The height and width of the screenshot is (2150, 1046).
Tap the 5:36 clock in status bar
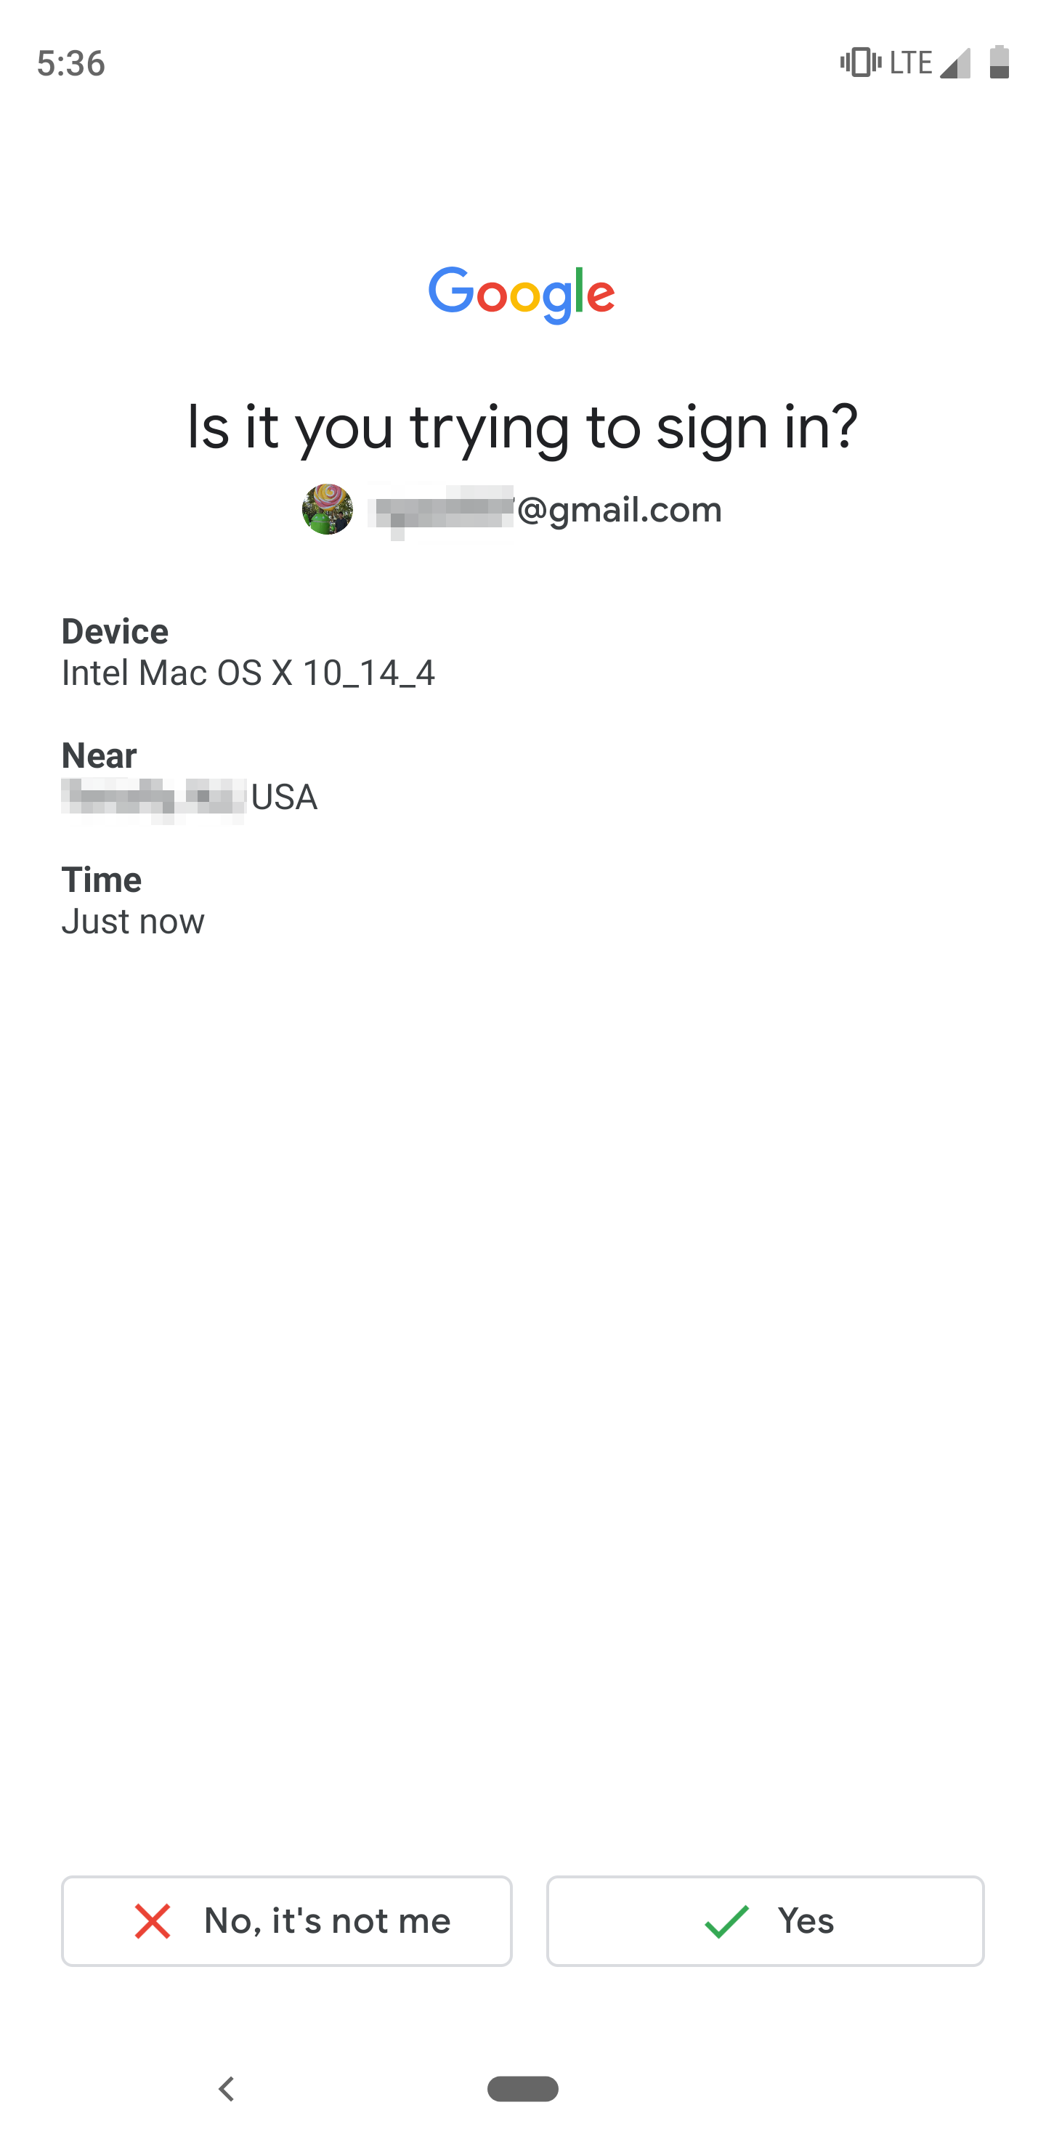click(x=71, y=63)
